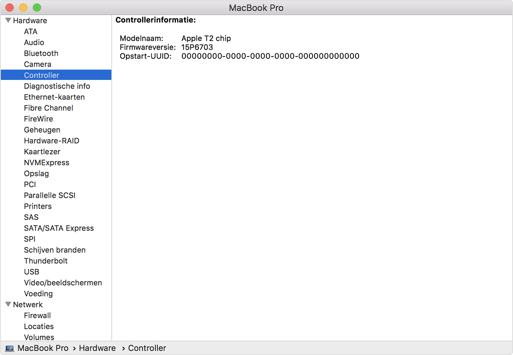Select Ethernet-kaarten from the list

pyautogui.click(x=54, y=97)
